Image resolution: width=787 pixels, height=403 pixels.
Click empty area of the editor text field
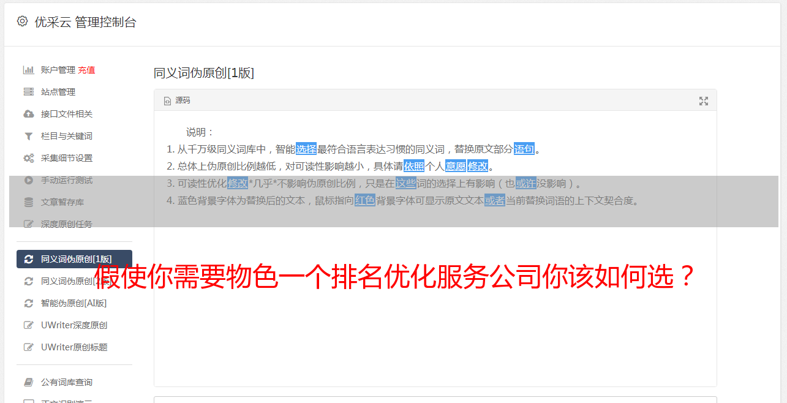[x=435, y=318]
